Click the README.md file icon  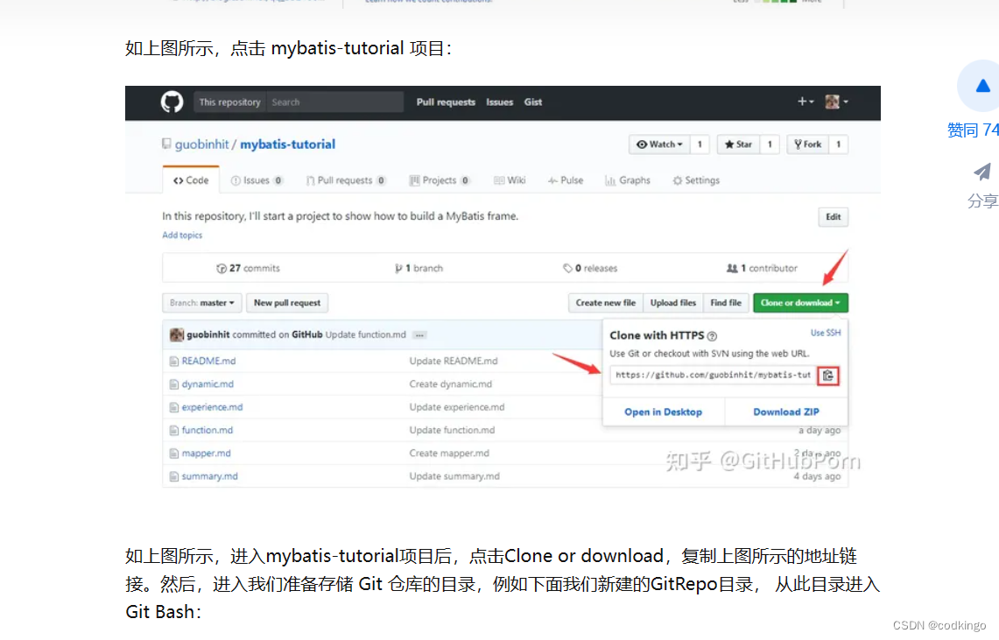(x=173, y=361)
